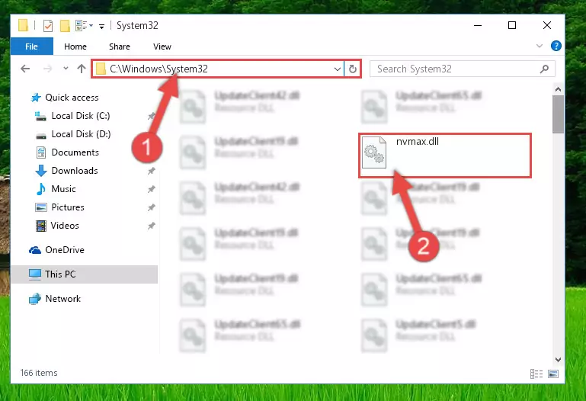586x401 pixels.
Task: Minimize the System32 window
Action: 478,25
